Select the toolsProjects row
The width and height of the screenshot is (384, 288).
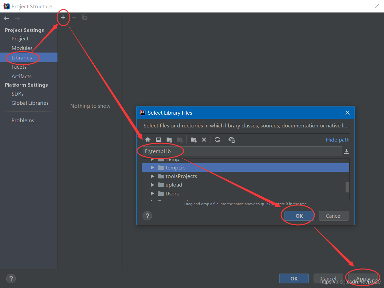click(x=245, y=176)
